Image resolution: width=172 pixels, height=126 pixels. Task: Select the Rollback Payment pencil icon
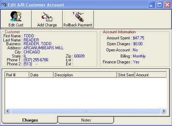click(x=78, y=17)
